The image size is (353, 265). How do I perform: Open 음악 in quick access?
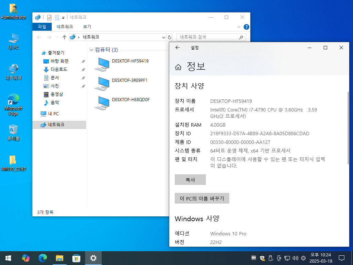51,102
